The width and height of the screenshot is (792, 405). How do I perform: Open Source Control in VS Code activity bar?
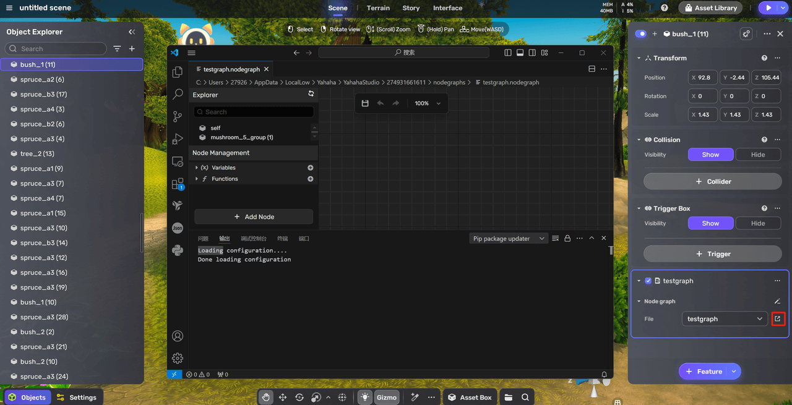coord(178,116)
